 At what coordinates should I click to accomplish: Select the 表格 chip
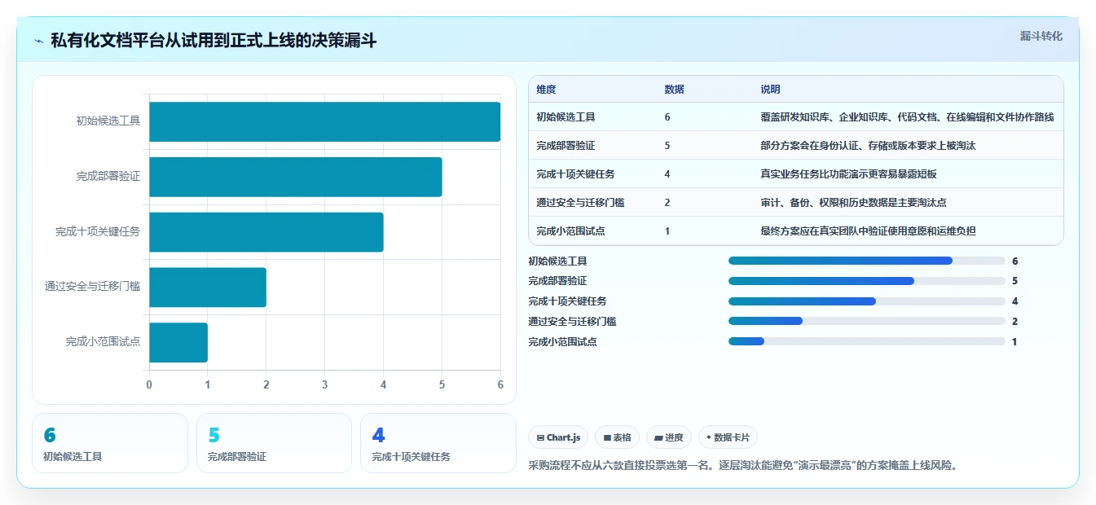click(617, 437)
